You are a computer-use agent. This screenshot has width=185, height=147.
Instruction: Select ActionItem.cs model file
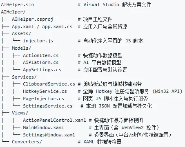coord(41,55)
